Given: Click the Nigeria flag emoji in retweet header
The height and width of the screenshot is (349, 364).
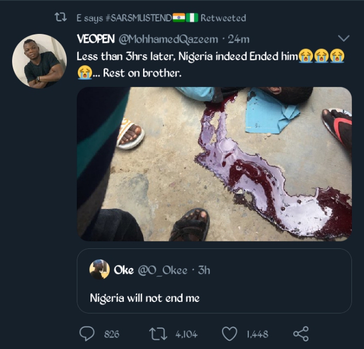Looking at the screenshot, I should tap(192, 18).
